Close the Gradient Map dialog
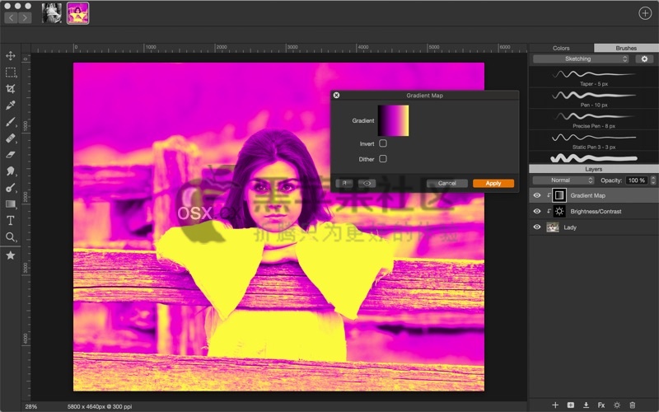 point(336,95)
